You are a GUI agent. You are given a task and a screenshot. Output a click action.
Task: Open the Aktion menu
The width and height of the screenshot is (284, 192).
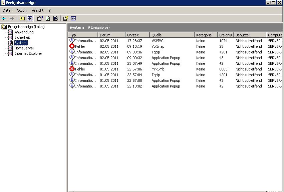(x=21, y=10)
